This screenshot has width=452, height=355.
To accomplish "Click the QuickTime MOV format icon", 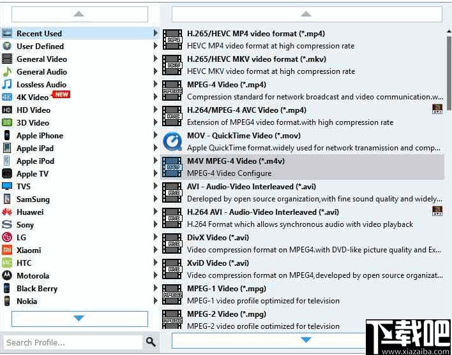I will pos(172,141).
